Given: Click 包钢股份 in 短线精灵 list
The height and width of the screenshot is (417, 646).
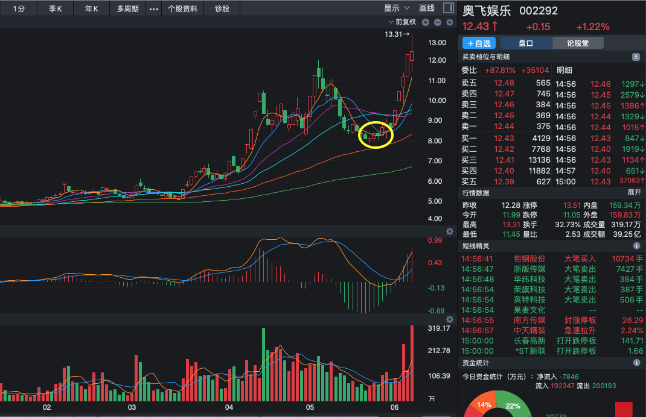Looking at the screenshot, I should pos(529,259).
